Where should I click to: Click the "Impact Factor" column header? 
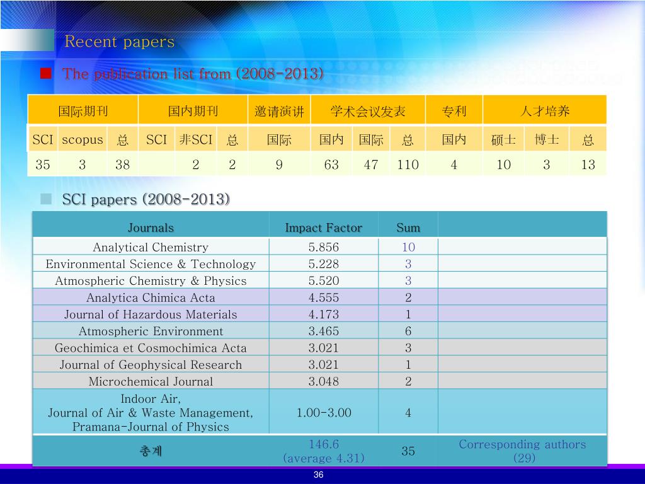pyautogui.click(x=324, y=228)
